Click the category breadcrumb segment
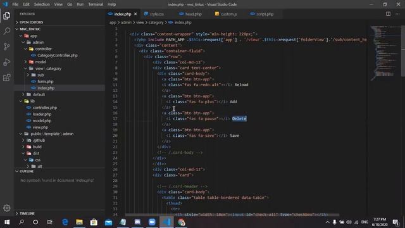The height and width of the screenshot is (228, 405). (156, 23)
